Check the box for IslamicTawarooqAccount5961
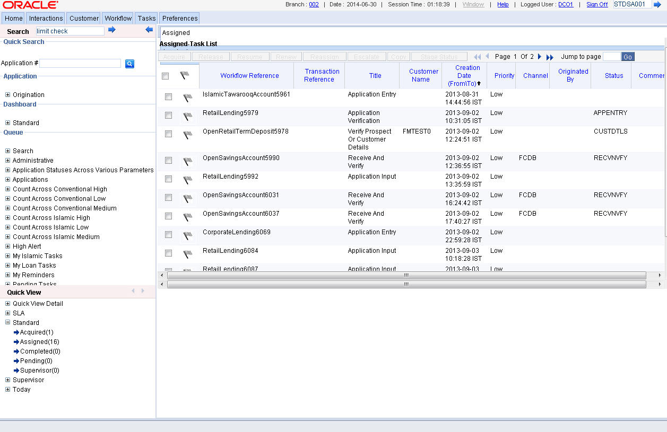The width and height of the screenshot is (667, 432). 168,97
